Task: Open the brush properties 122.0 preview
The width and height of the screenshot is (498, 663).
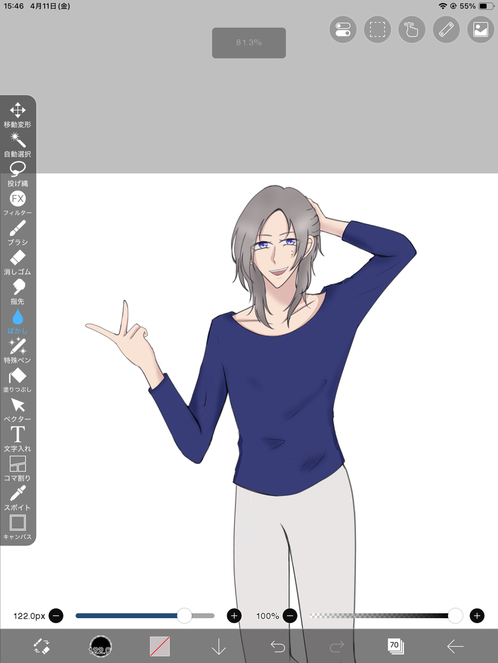Action: pyautogui.click(x=100, y=646)
